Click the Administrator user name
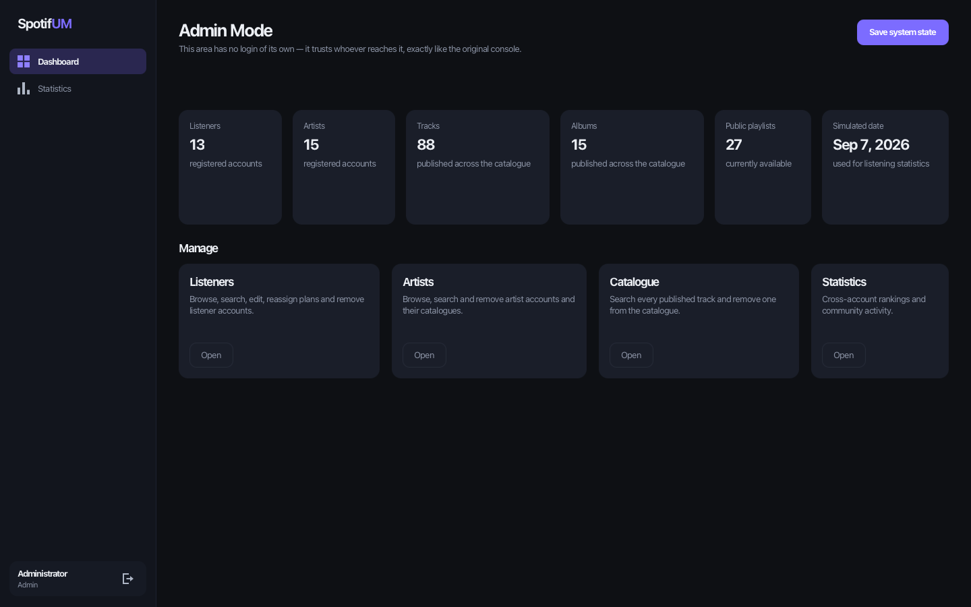The width and height of the screenshot is (971, 607). pos(42,573)
